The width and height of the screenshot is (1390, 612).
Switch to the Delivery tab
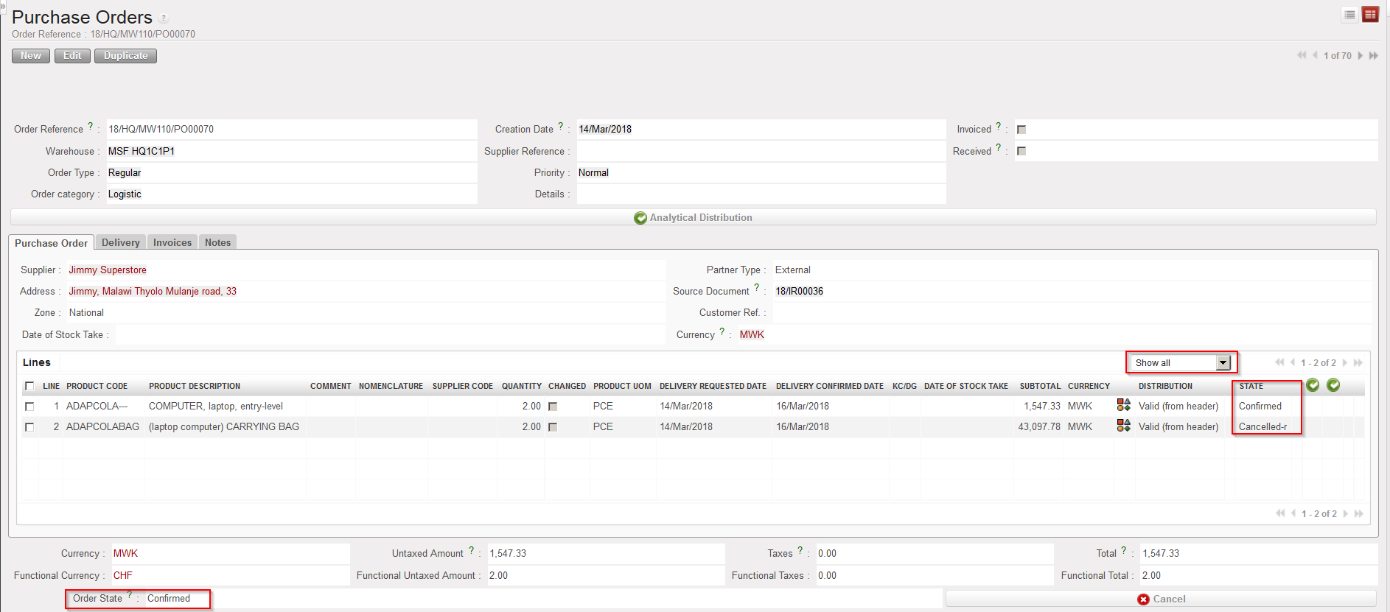click(x=120, y=242)
